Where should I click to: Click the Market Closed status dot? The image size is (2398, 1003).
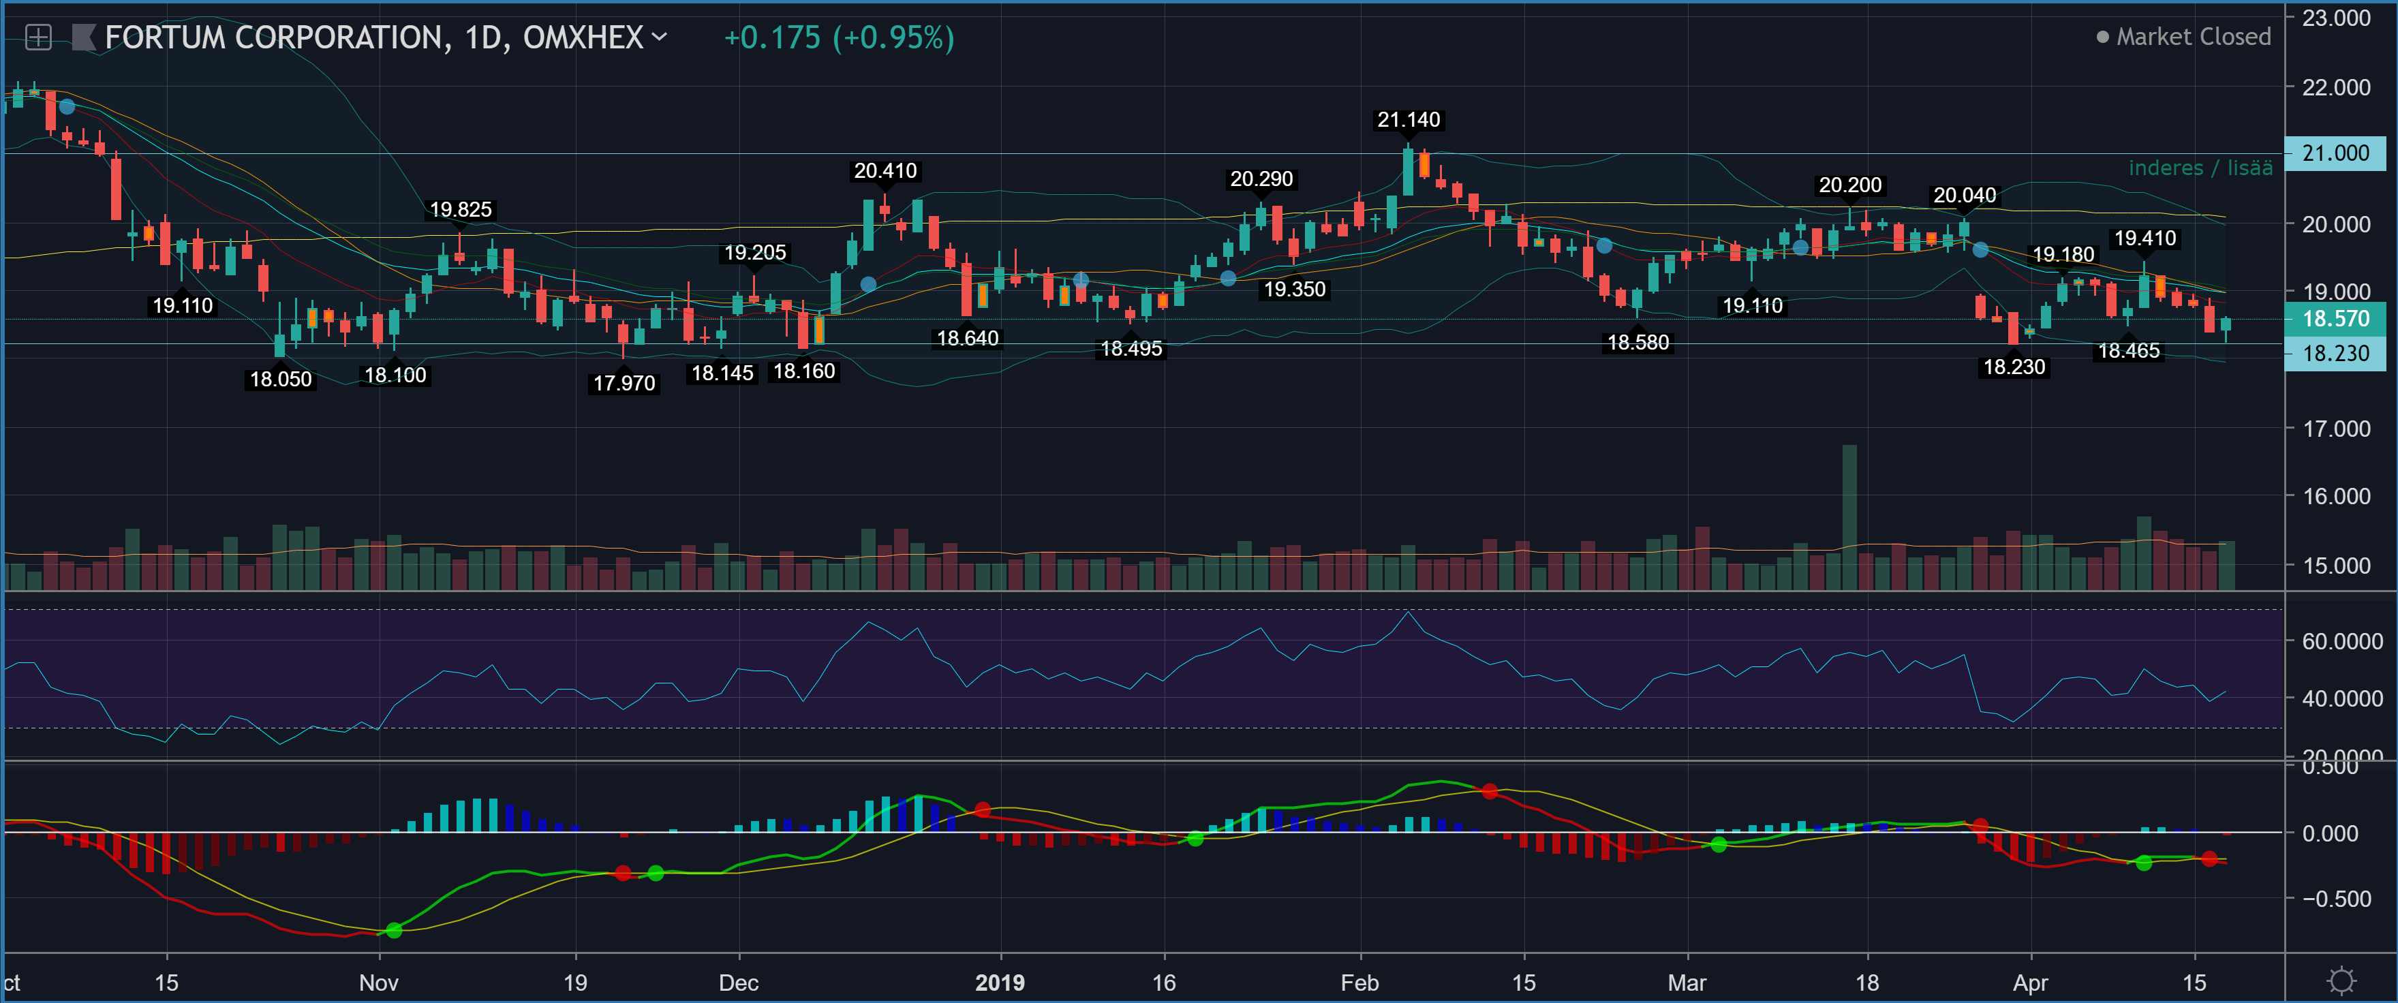tap(2103, 37)
